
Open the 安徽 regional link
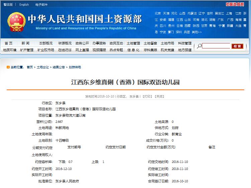[x=163, y=20]
